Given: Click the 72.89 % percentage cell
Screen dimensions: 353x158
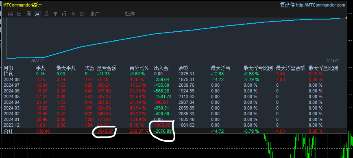Looking at the screenshot, I should coord(138,119).
